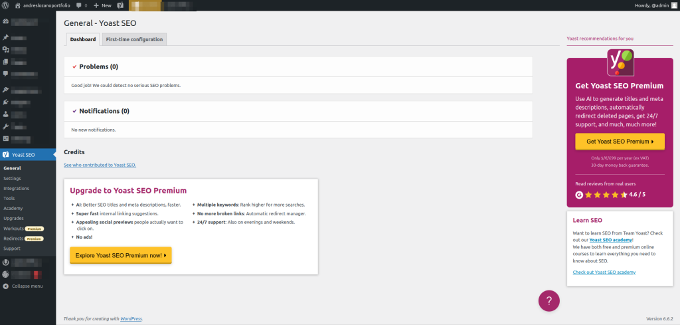Open the WordPress logo menu
Viewport: 680px width, 325px height.
click(x=5, y=5)
